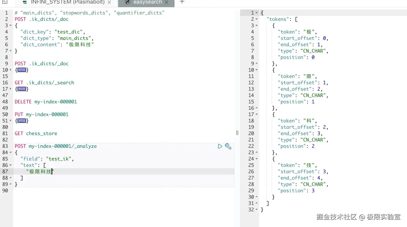
Task: Expand folded block marker on line 17
Action: 22,89
